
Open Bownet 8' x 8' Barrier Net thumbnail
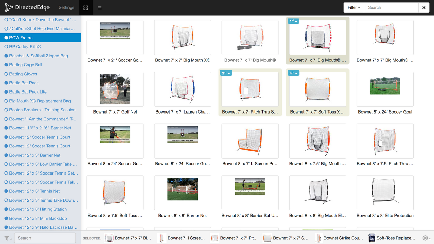click(182, 193)
